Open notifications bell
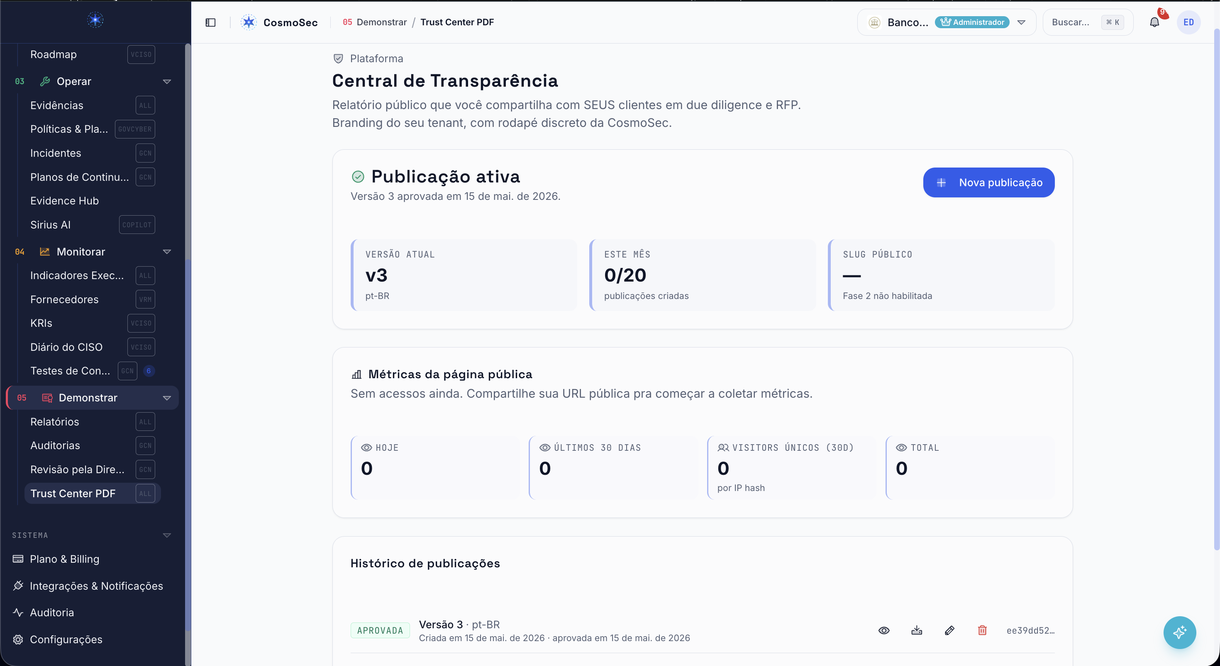 point(1154,22)
